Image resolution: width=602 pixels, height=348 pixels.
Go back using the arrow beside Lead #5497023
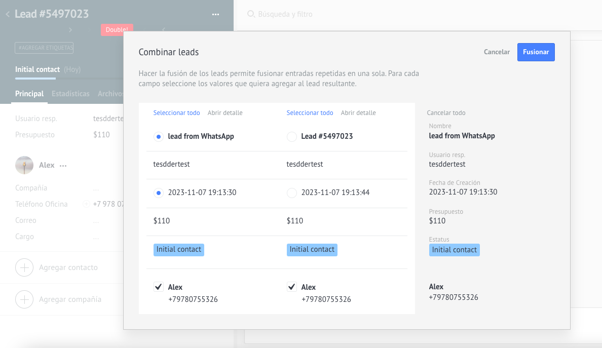tap(8, 14)
